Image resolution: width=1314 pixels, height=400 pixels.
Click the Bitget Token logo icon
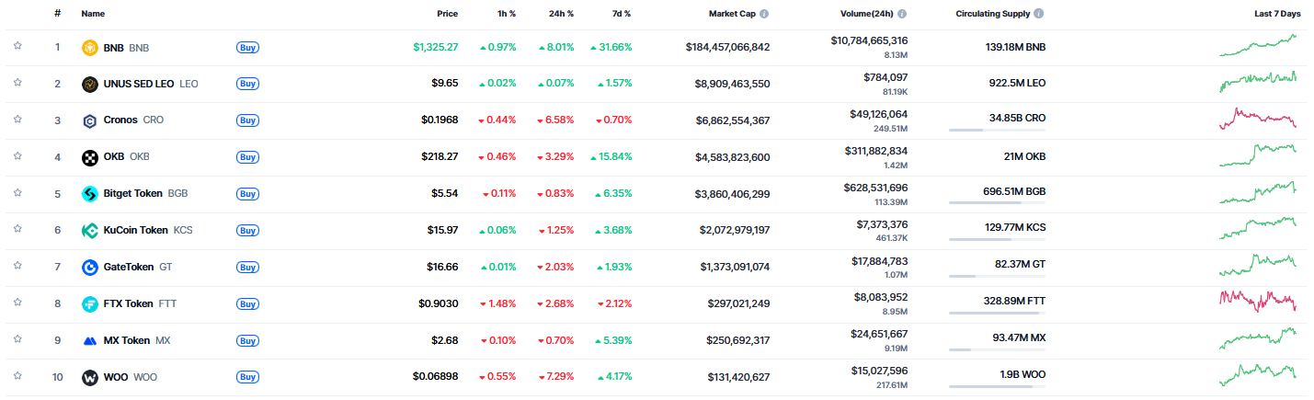(x=90, y=194)
